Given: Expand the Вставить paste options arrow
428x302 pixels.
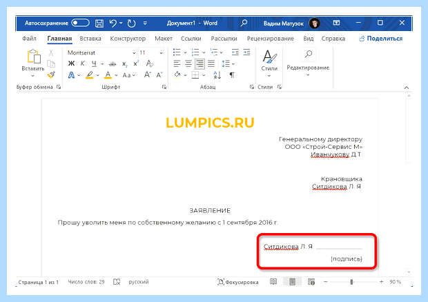Looking at the screenshot, I should point(32,76).
